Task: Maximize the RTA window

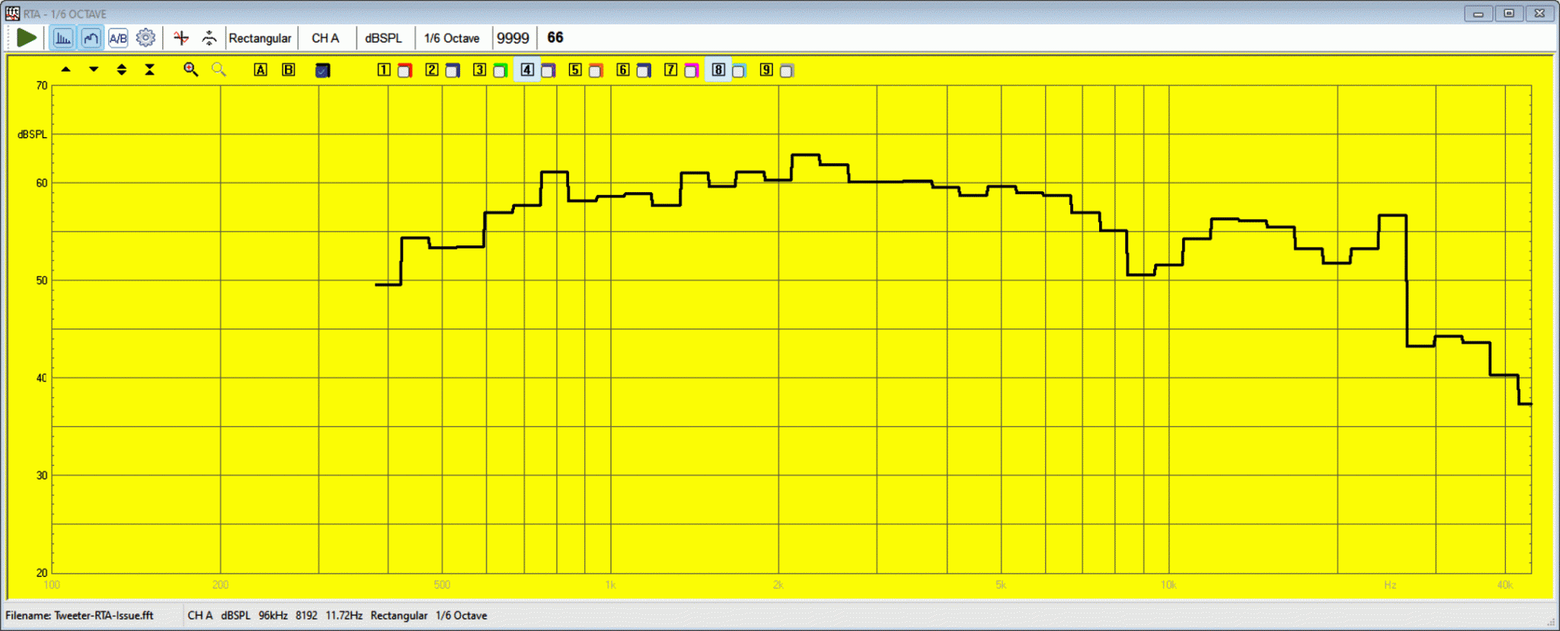Action: tap(1509, 13)
